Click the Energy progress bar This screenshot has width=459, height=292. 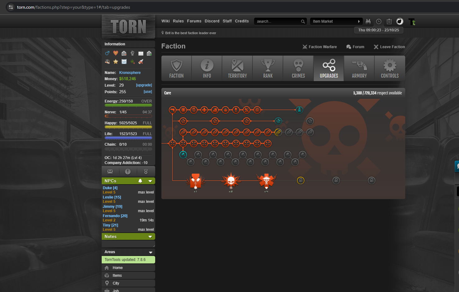tap(128, 105)
